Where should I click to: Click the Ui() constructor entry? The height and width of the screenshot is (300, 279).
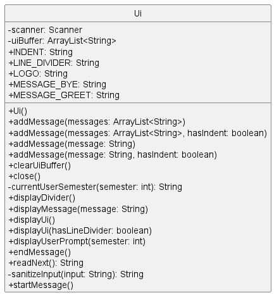[18, 111]
